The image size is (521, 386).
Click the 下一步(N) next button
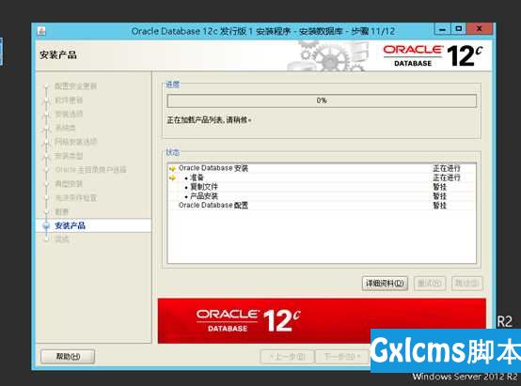click(x=342, y=357)
